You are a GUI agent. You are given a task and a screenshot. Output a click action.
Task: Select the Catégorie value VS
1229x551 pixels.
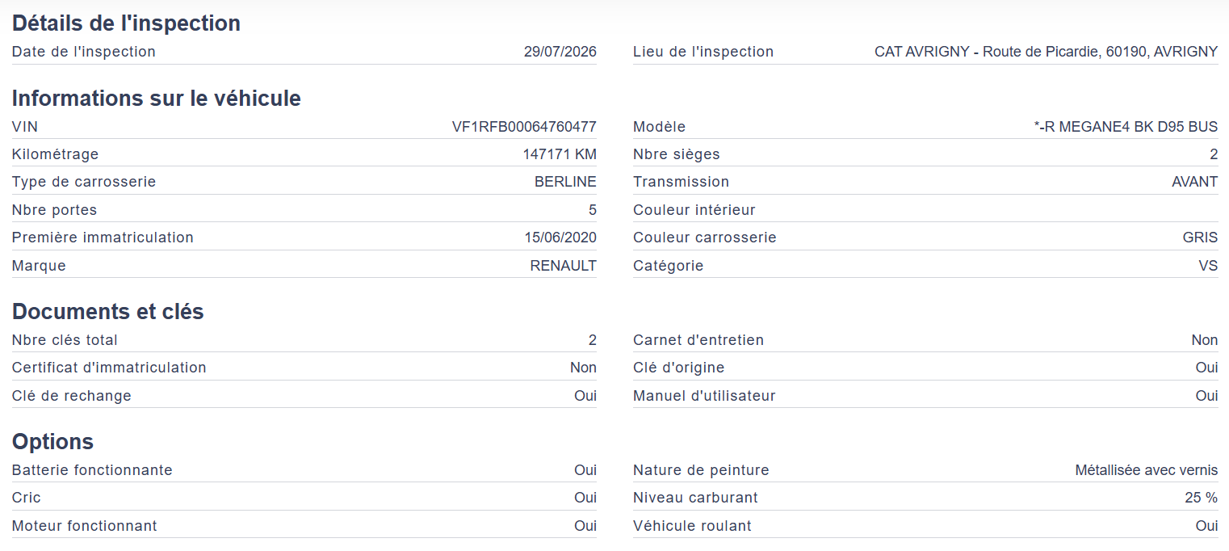[1208, 266]
